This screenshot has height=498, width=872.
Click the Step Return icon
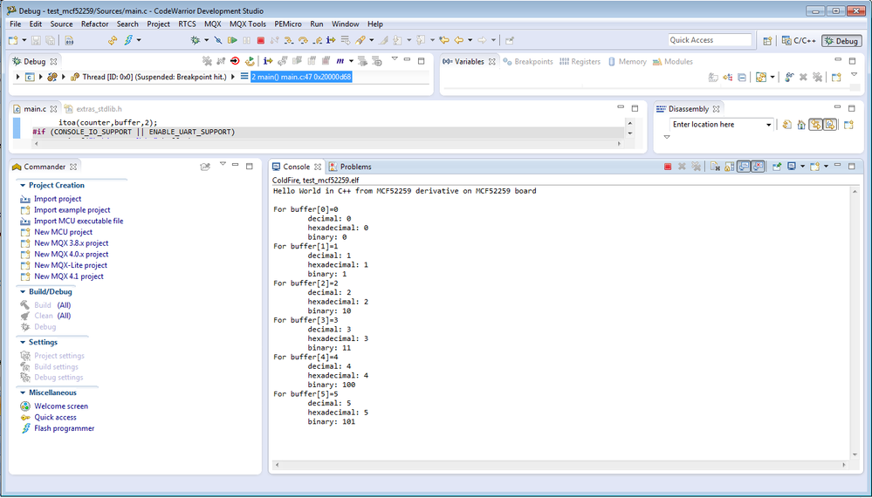coord(317,40)
